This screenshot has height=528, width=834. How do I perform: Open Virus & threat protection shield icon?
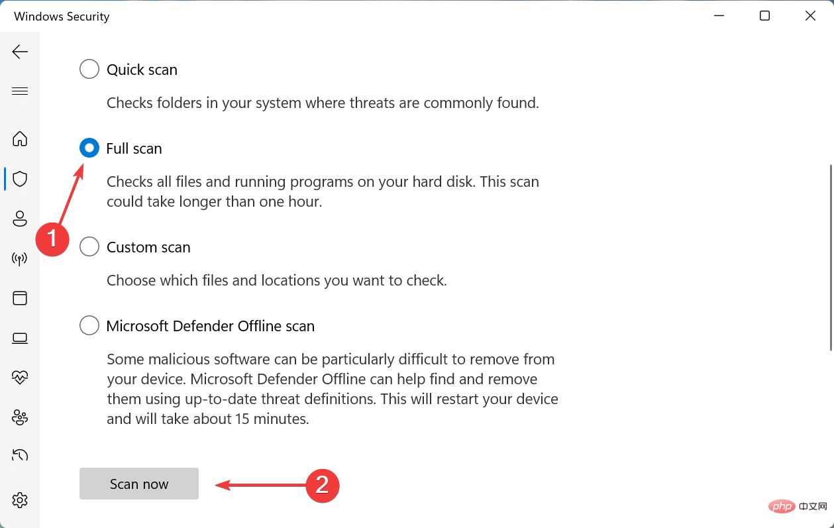point(21,179)
